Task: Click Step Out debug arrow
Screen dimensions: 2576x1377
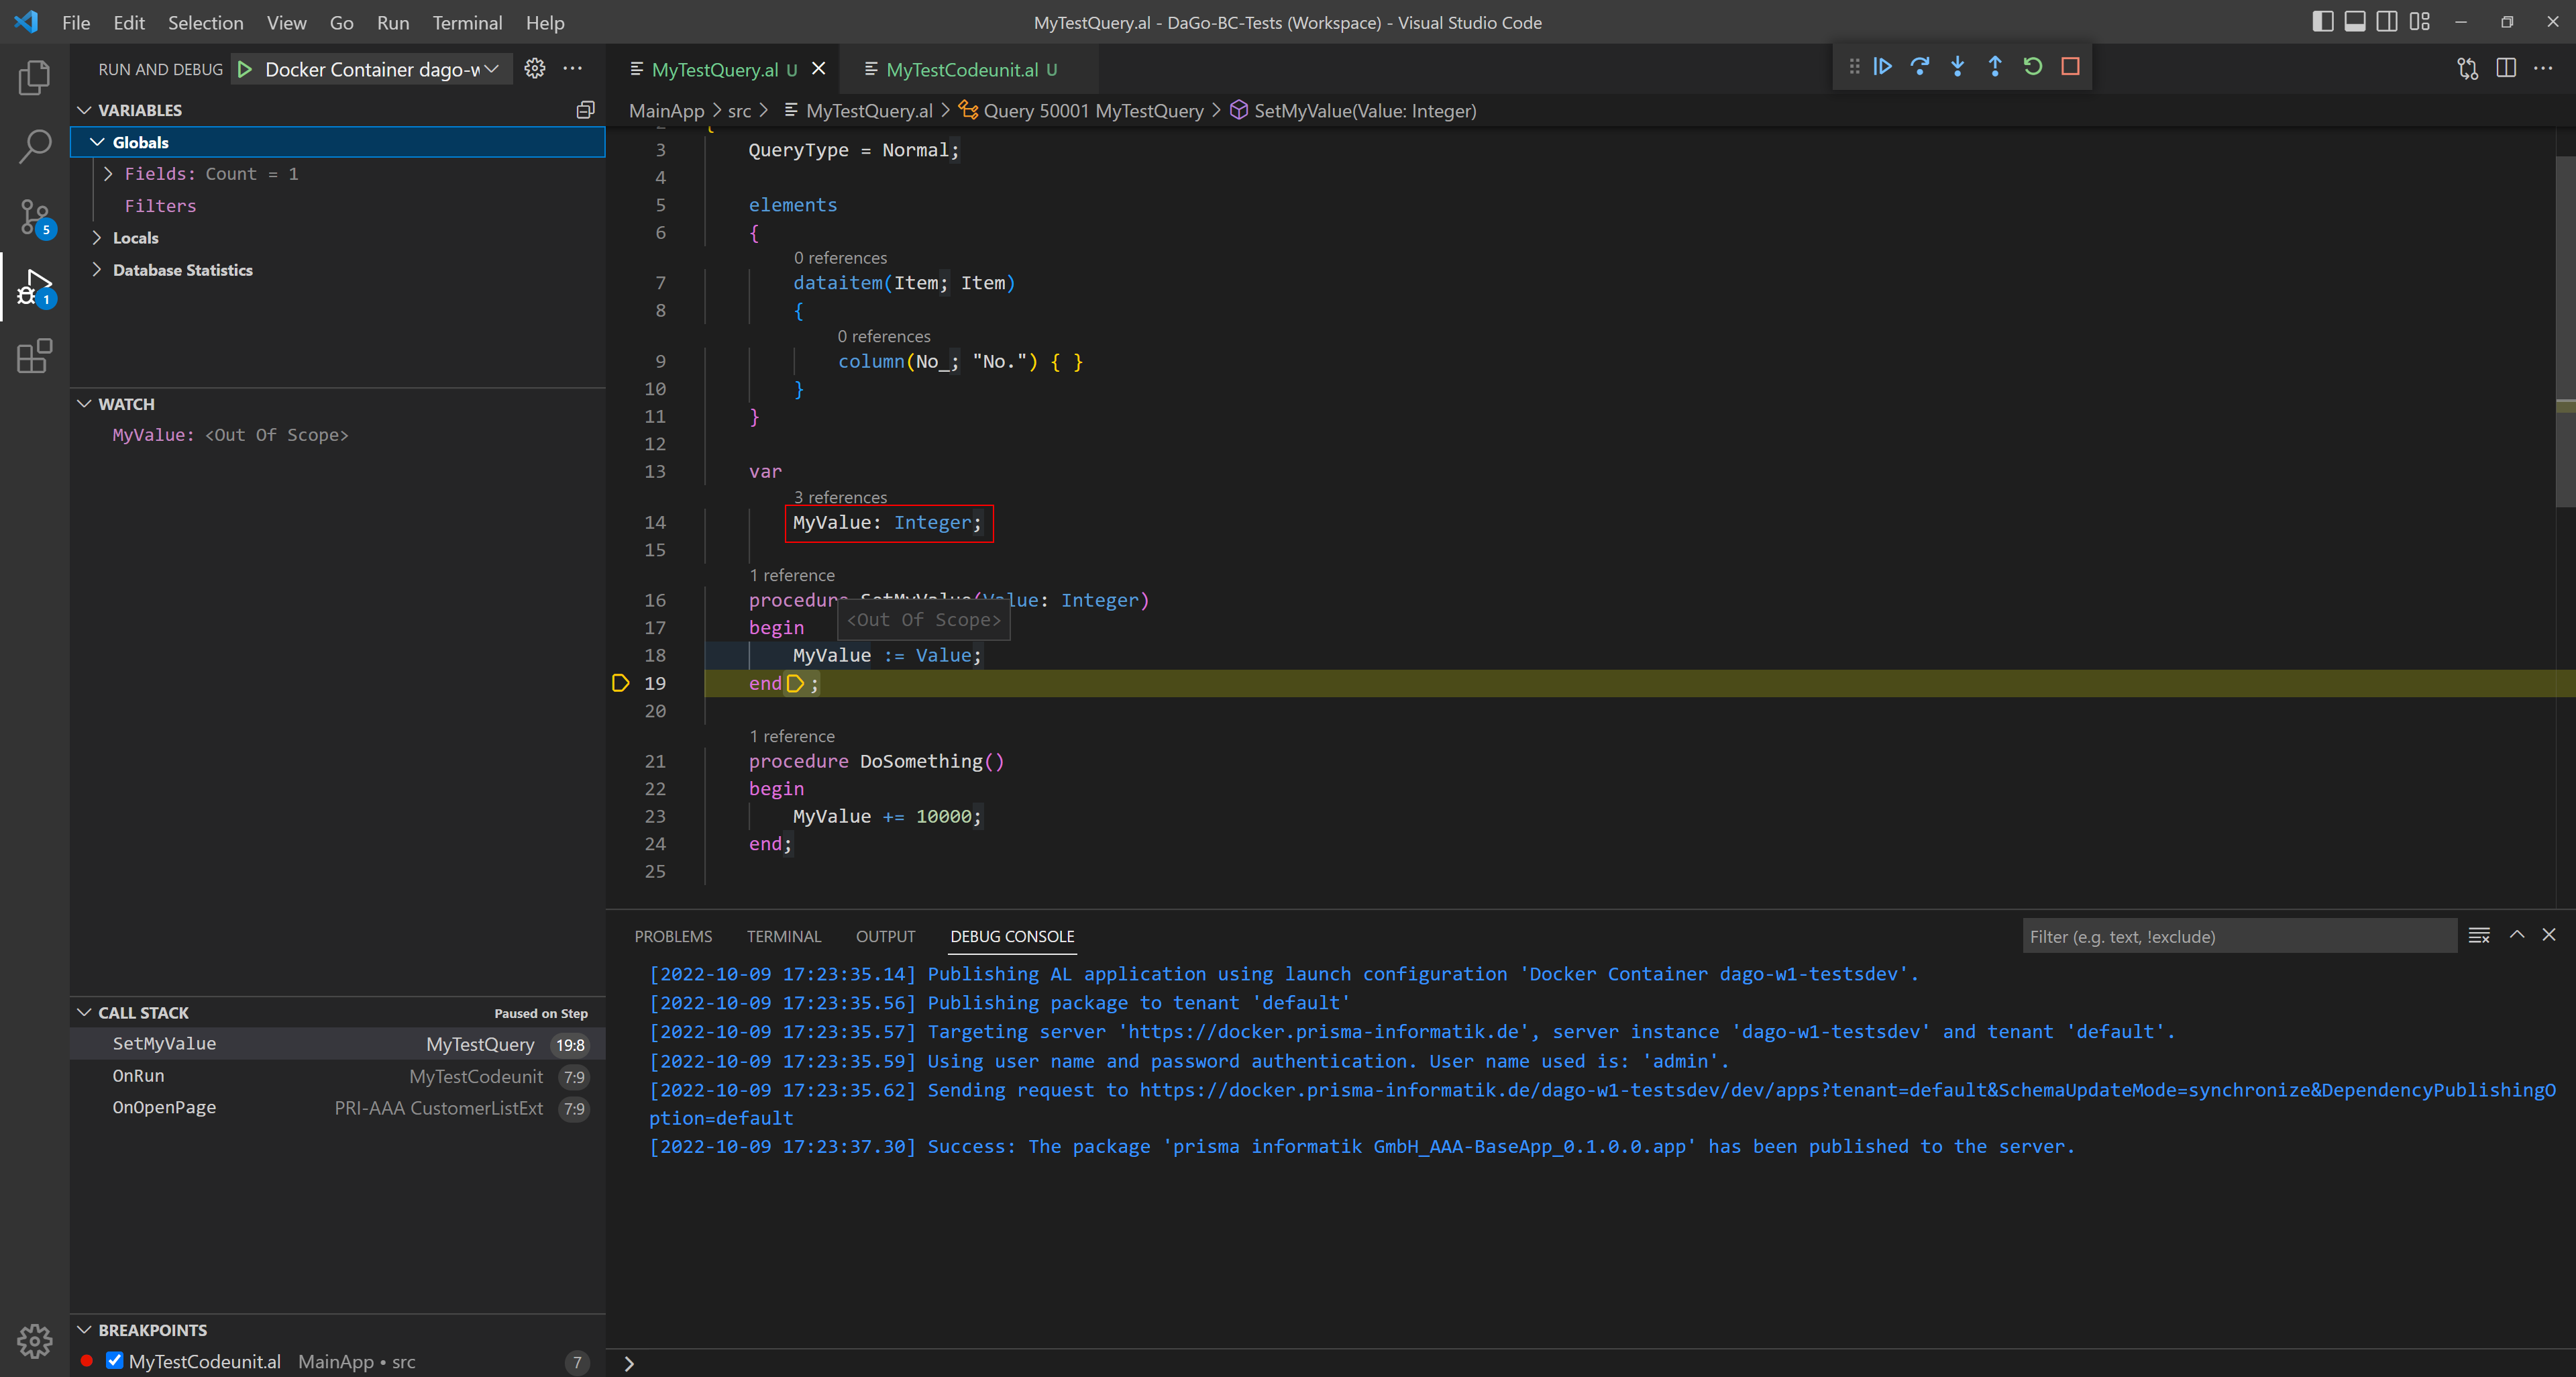Action: coord(1995,67)
